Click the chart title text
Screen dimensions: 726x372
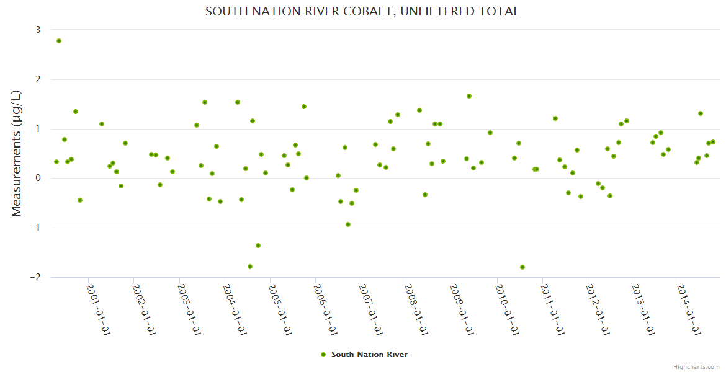click(362, 12)
